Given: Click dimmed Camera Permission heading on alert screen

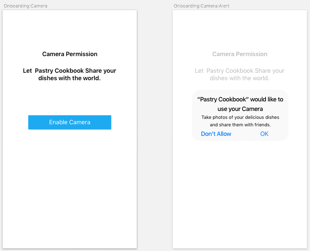Looking at the screenshot, I should click(240, 54).
